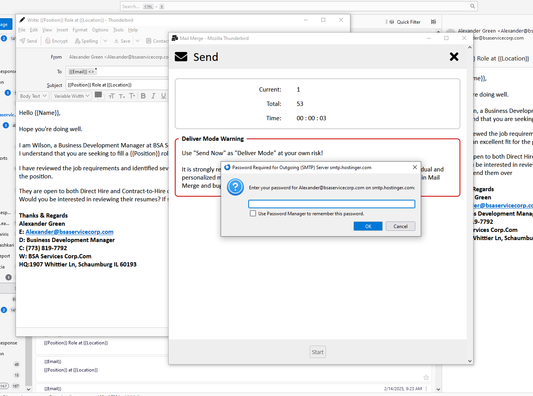The image size is (533, 396).
Task: Enable Use Password Manager checkbox
Action: (253, 214)
